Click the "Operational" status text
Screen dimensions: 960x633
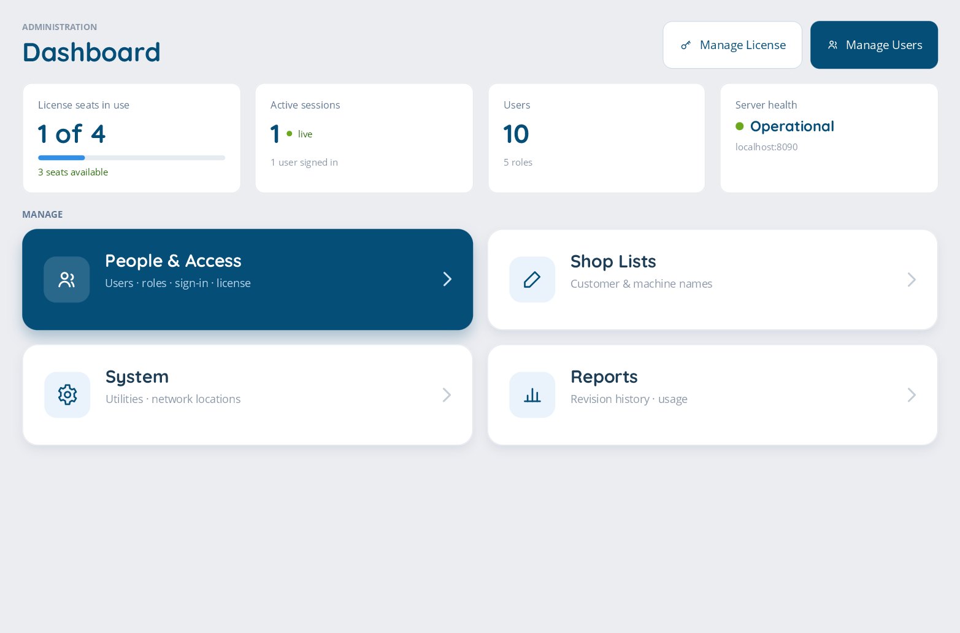792,126
